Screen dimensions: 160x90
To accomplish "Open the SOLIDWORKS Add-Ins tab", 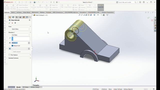I will [71, 12].
